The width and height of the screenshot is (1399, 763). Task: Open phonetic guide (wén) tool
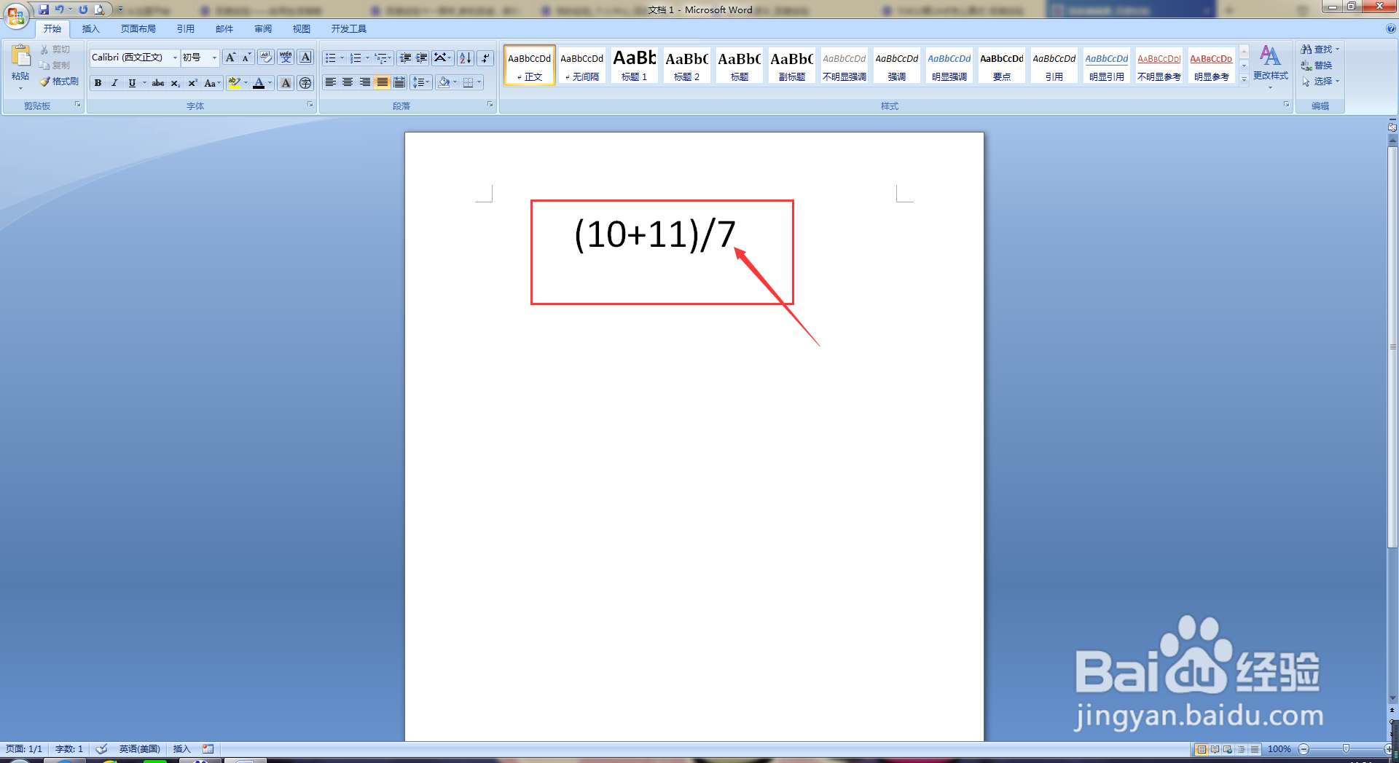tap(286, 58)
